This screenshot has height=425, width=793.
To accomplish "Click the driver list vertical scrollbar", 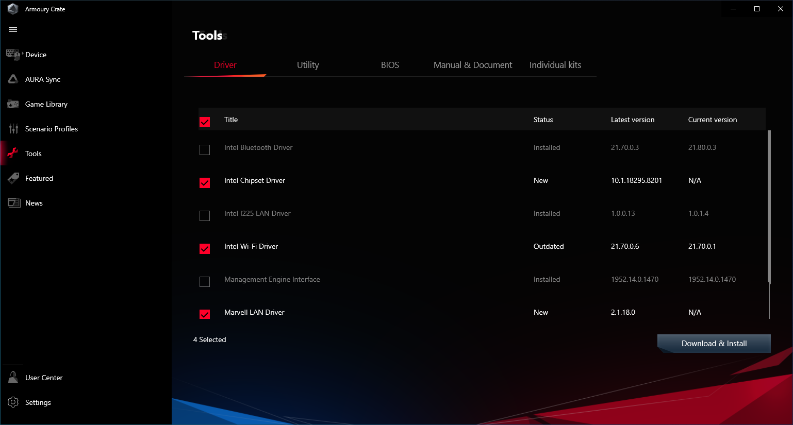I will tap(769, 207).
